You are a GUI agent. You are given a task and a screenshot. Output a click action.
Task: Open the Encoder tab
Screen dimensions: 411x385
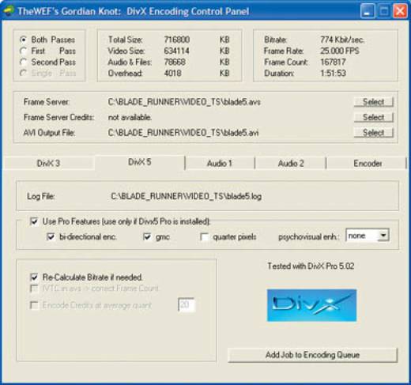368,164
